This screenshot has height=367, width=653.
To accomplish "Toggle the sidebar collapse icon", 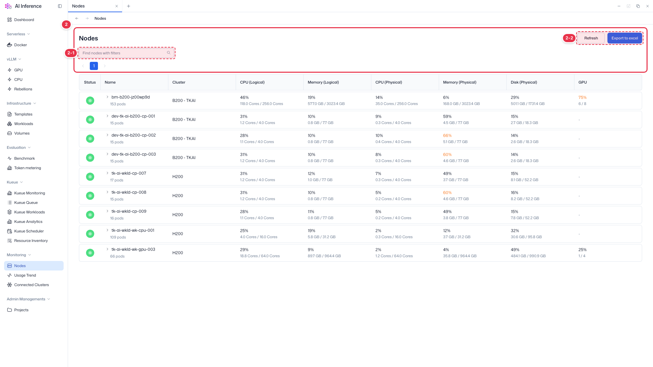I will click(x=60, y=6).
